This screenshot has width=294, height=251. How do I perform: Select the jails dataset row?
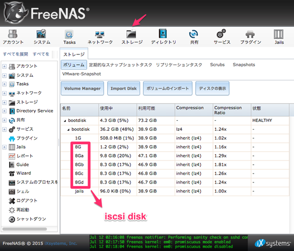(x=175, y=191)
